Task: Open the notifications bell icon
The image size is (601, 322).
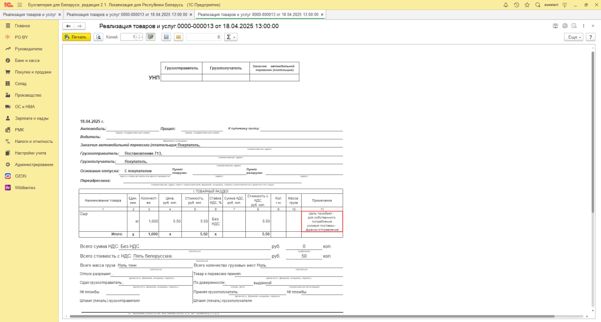Action: 505,5
